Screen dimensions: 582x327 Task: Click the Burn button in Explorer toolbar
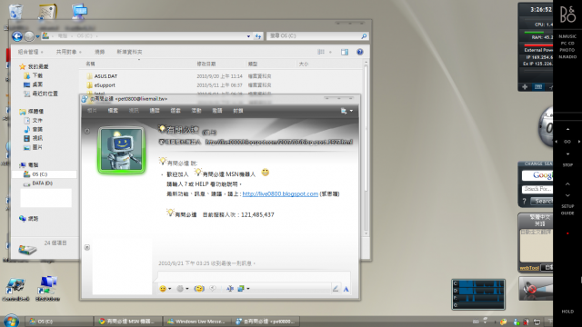click(x=99, y=52)
